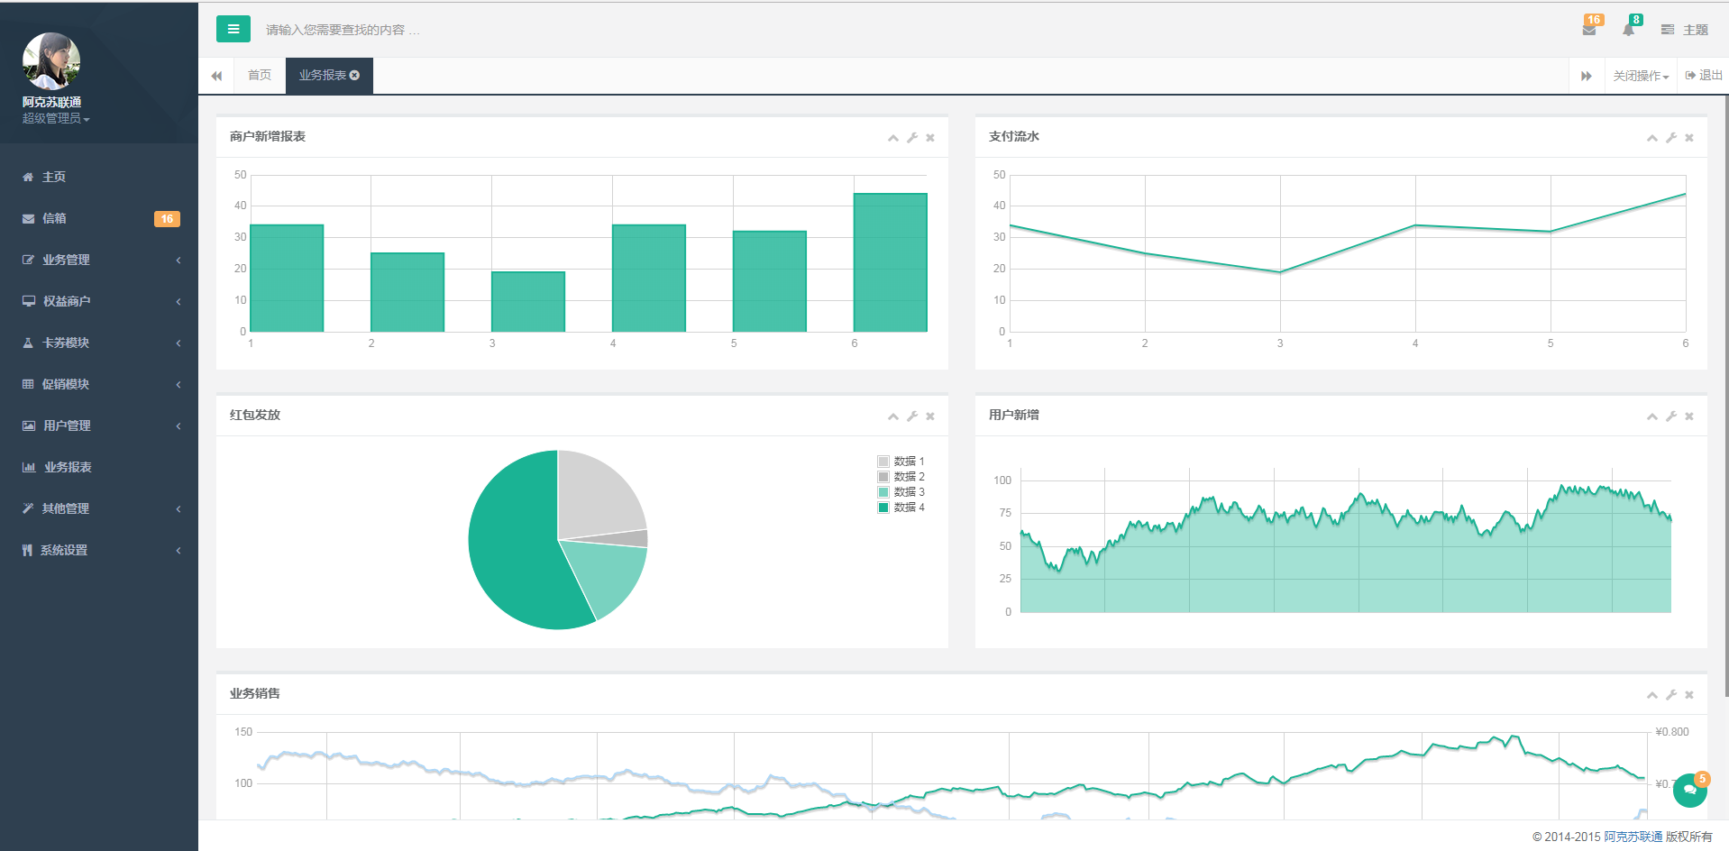Close the 支付流水 panel
1729x851 pixels.
1689,138
